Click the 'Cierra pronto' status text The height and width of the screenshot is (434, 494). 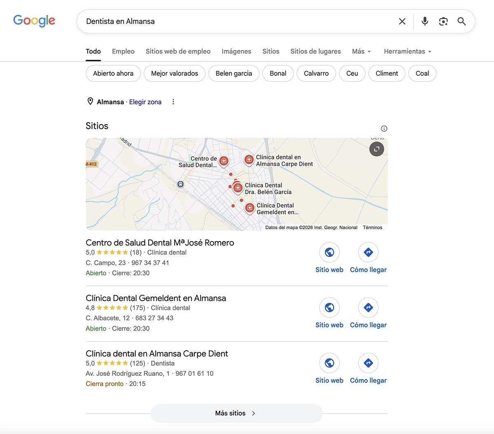(x=105, y=384)
